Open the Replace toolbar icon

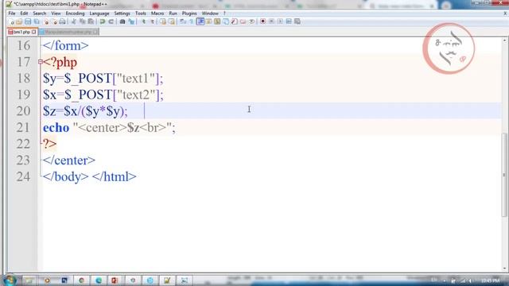[131, 21]
